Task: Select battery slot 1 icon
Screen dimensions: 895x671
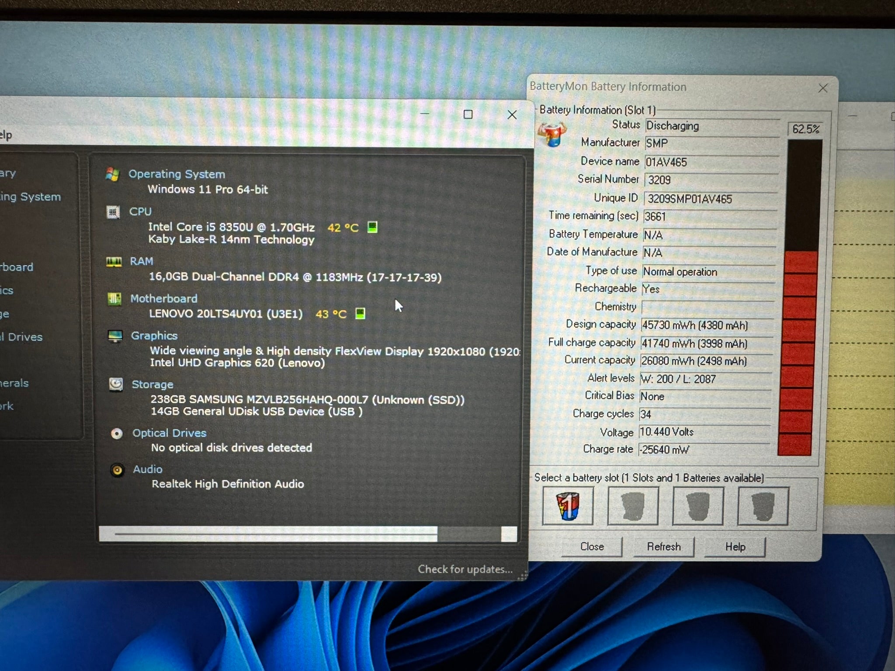Action: tap(568, 506)
